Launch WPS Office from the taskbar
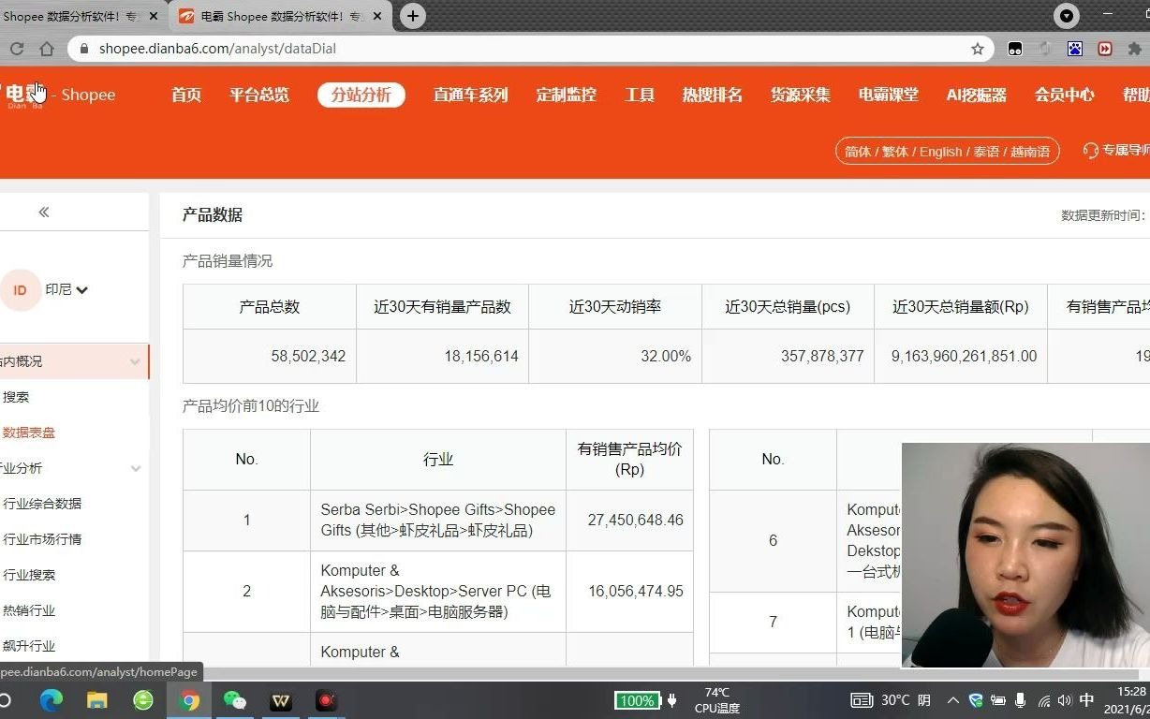The image size is (1150, 719). (280, 700)
